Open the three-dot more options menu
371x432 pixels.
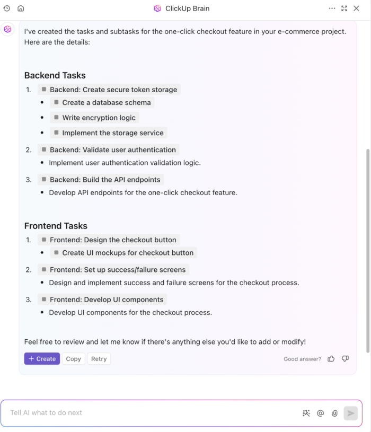[x=332, y=8]
